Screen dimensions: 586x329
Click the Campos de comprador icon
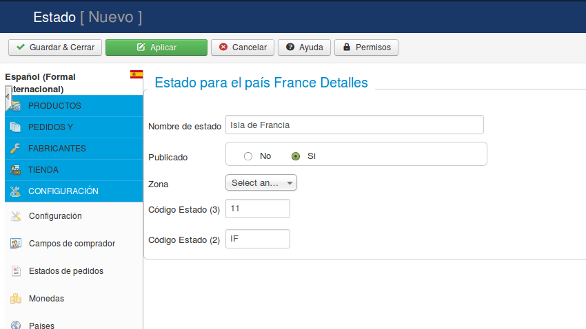coord(16,244)
